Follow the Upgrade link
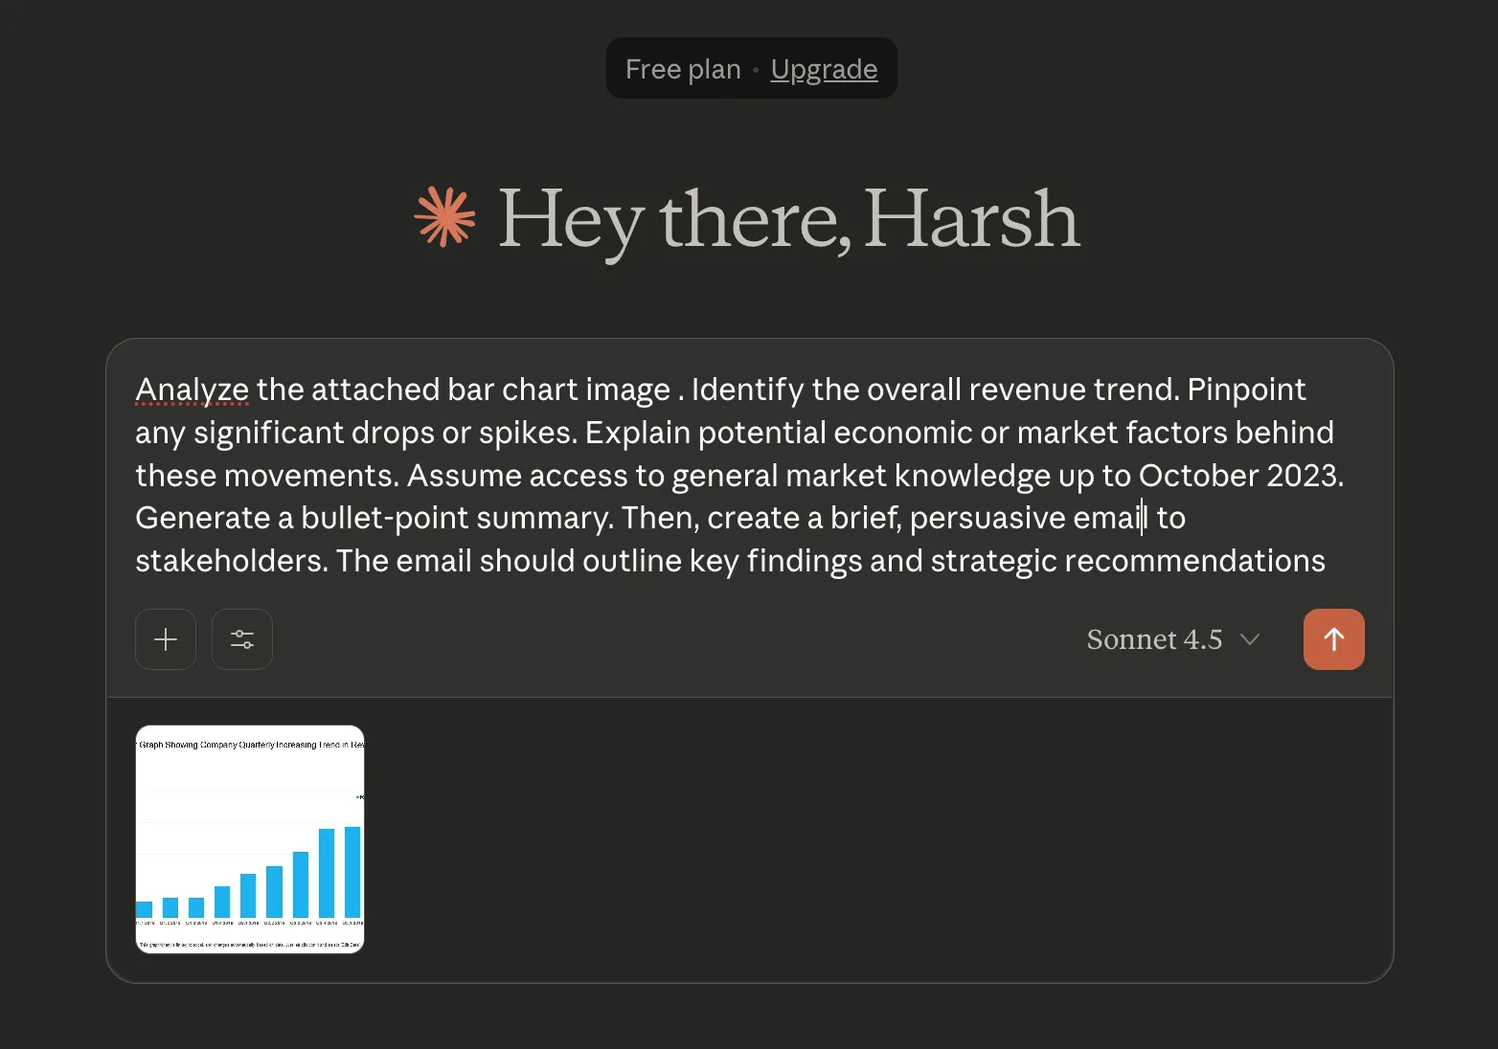1498x1049 pixels. click(824, 69)
